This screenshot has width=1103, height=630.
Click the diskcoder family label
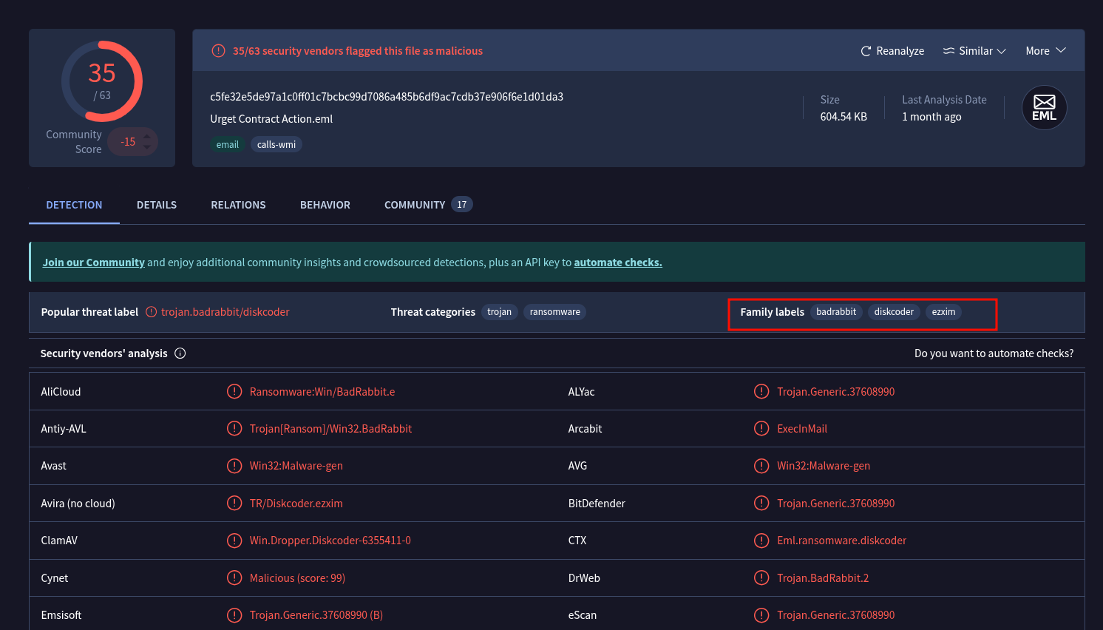(x=894, y=312)
